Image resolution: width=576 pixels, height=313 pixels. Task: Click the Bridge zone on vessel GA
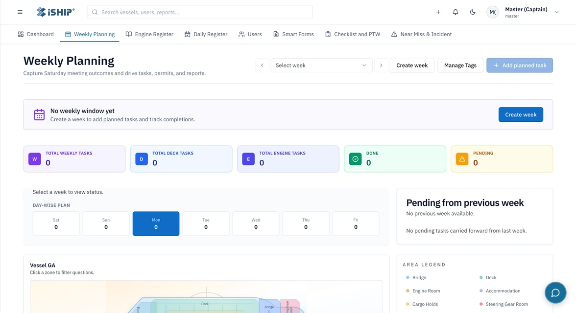coord(269,307)
